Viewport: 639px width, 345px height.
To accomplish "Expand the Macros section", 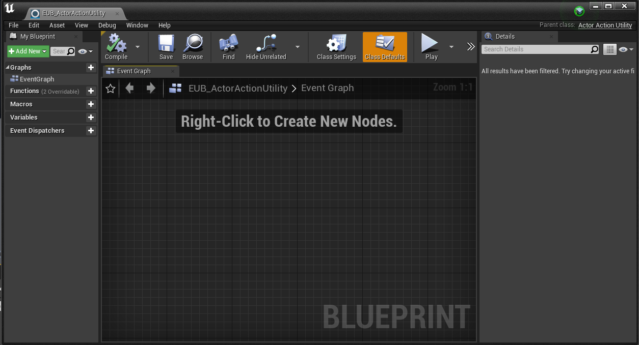I will pos(21,104).
